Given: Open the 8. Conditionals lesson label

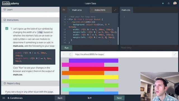Looking at the screenshot, I should click(x=15, y=98).
